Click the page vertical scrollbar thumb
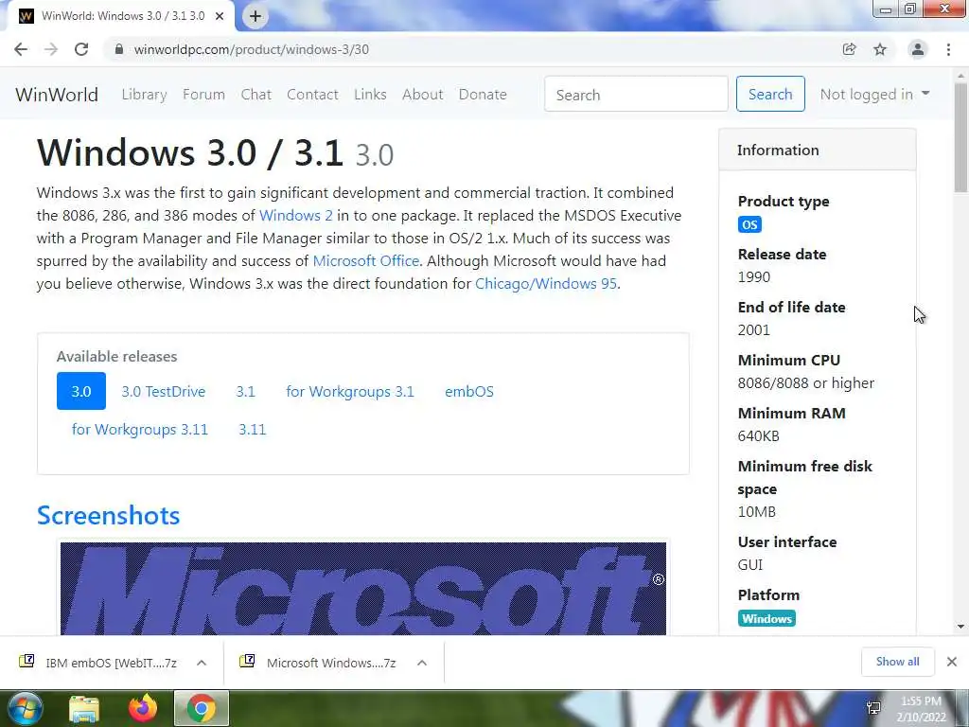The width and height of the screenshot is (969, 727). click(960, 137)
